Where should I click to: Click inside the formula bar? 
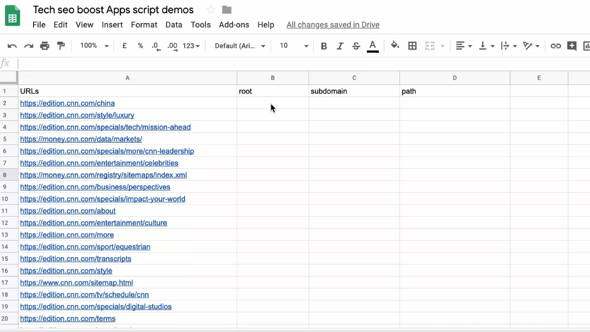coord(288,63)
